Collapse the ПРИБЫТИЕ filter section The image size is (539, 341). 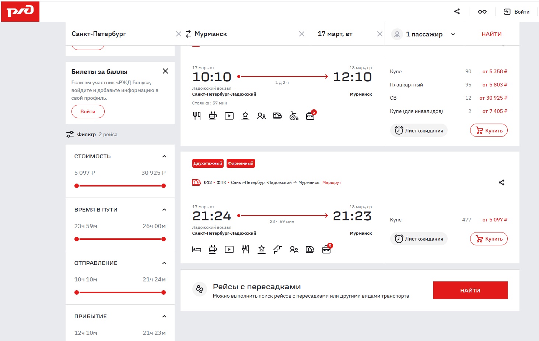pos(164,316)
